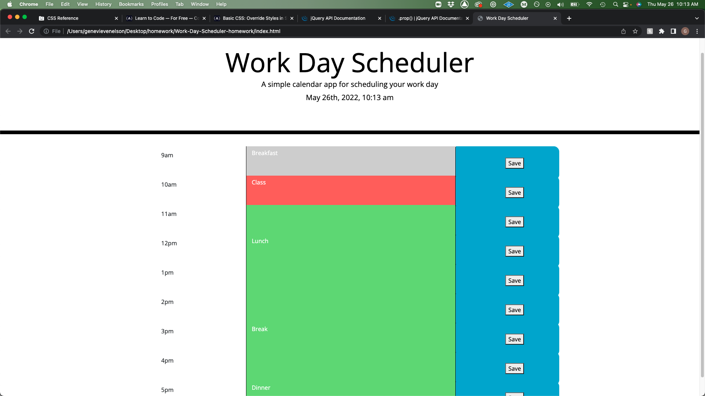This screenshot has height=396, width=705.
Task: Reload the page with the refresh icon
Action: click(32, 31)
